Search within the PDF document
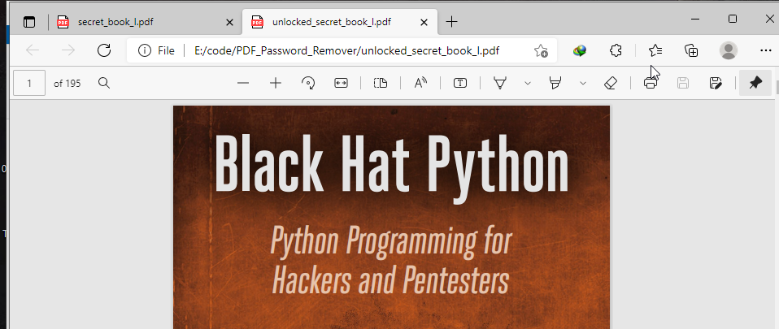This screenshot has width=779, height=329. point(104,83)
